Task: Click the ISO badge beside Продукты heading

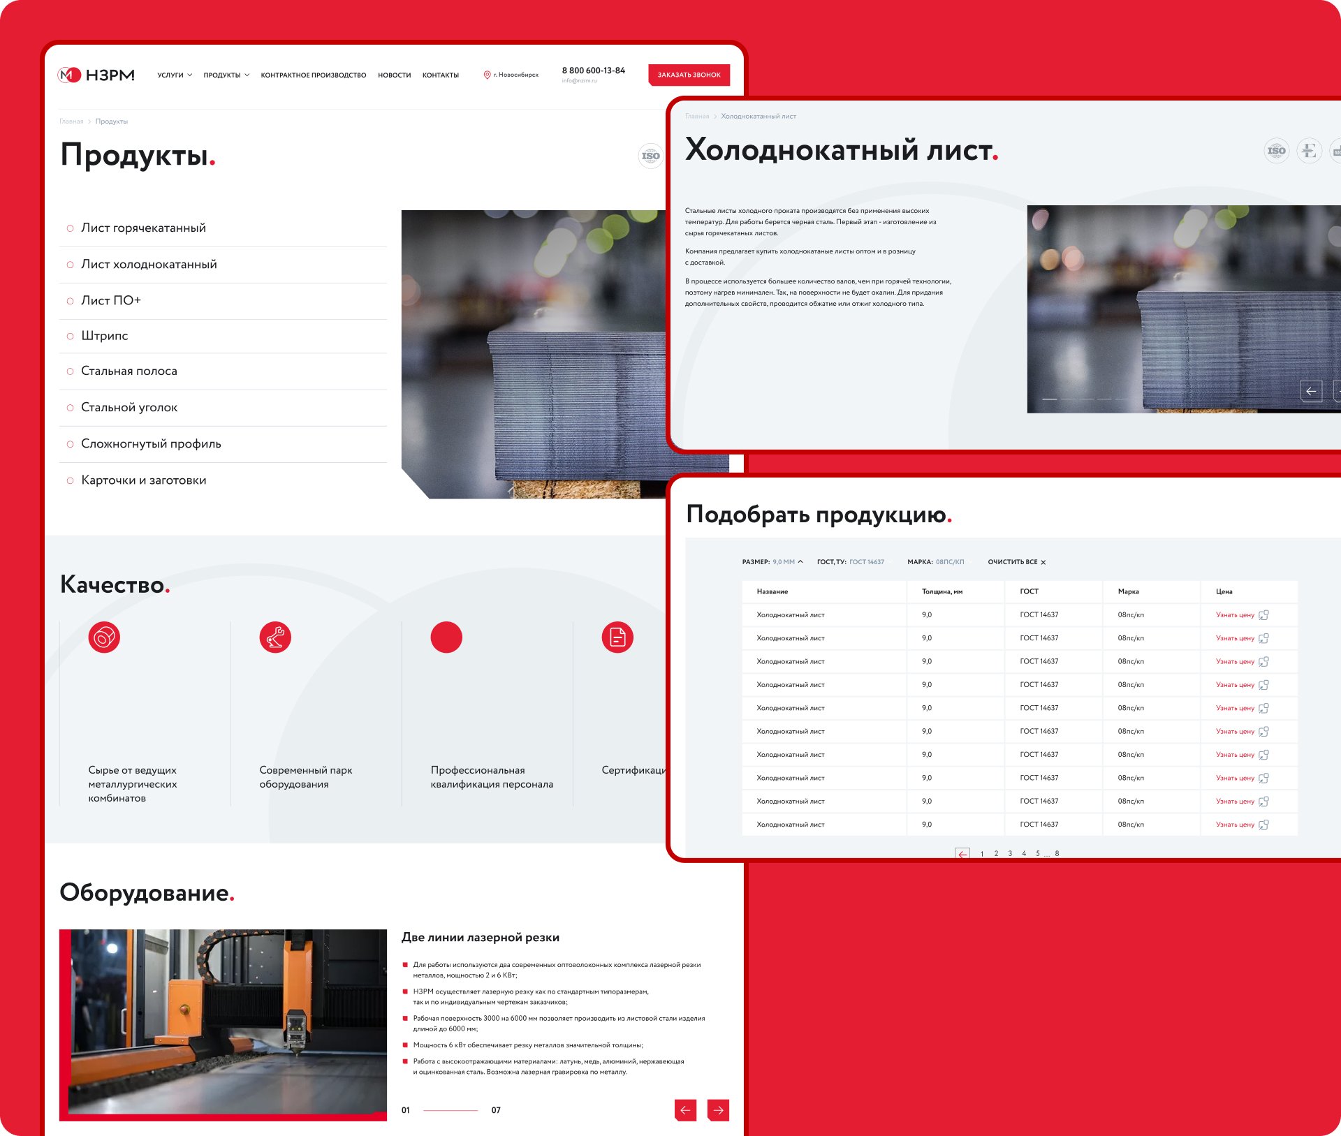Action: pyautogui.click(x=650, y=156)
